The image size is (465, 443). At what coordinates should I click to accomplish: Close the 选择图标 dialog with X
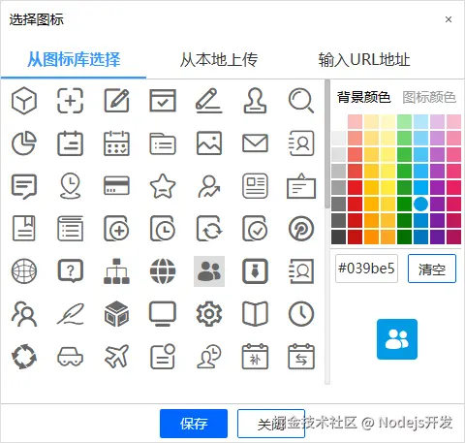coord(449,19)
